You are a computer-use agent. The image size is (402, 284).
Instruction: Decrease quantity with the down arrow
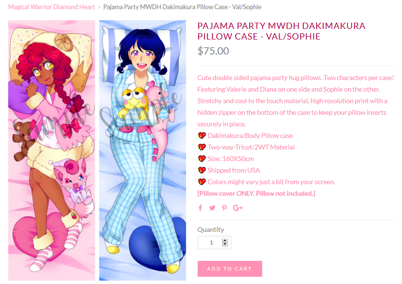(x=225, y=244)
